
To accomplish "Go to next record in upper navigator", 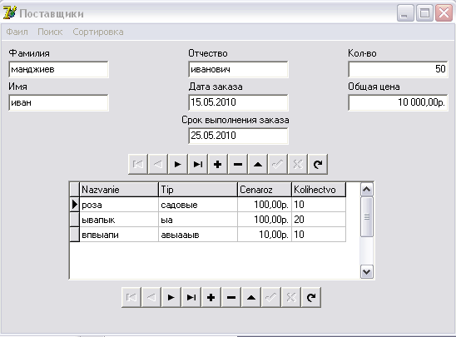I will point(178,164).
